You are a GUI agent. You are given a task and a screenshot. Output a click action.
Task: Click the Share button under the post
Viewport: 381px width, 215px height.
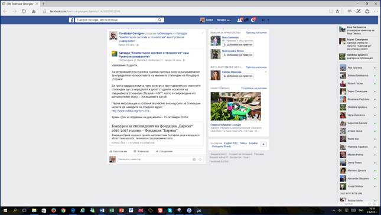coord(164,151)
